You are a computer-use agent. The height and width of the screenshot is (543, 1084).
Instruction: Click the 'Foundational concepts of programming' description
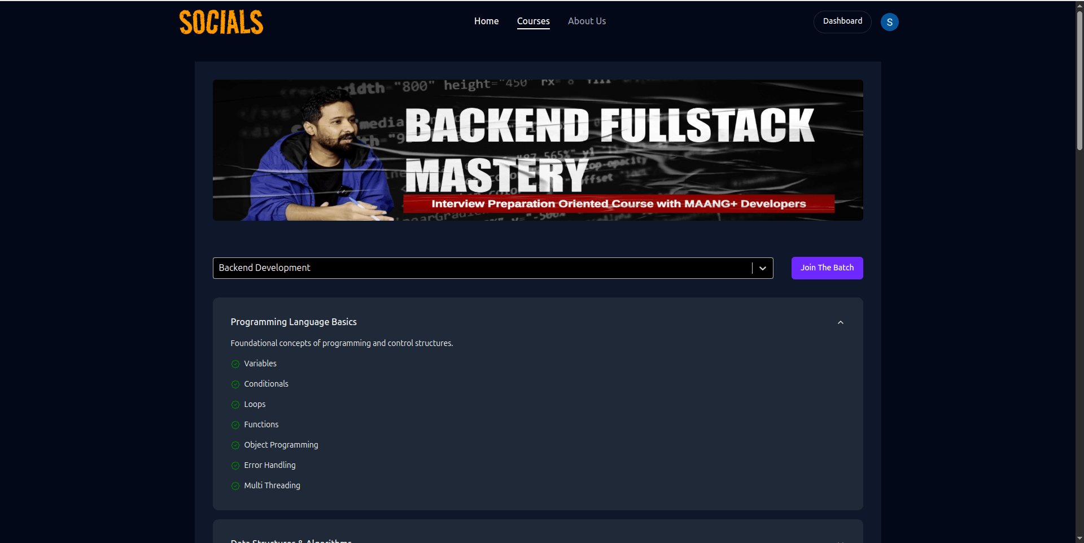(342, 343)
